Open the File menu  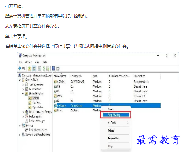point(21,62)
